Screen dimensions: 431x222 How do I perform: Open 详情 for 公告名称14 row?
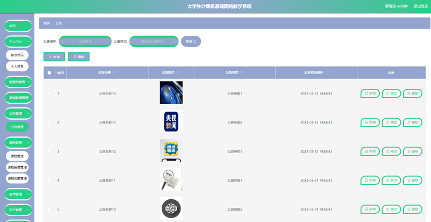click(x=370, y=94)
